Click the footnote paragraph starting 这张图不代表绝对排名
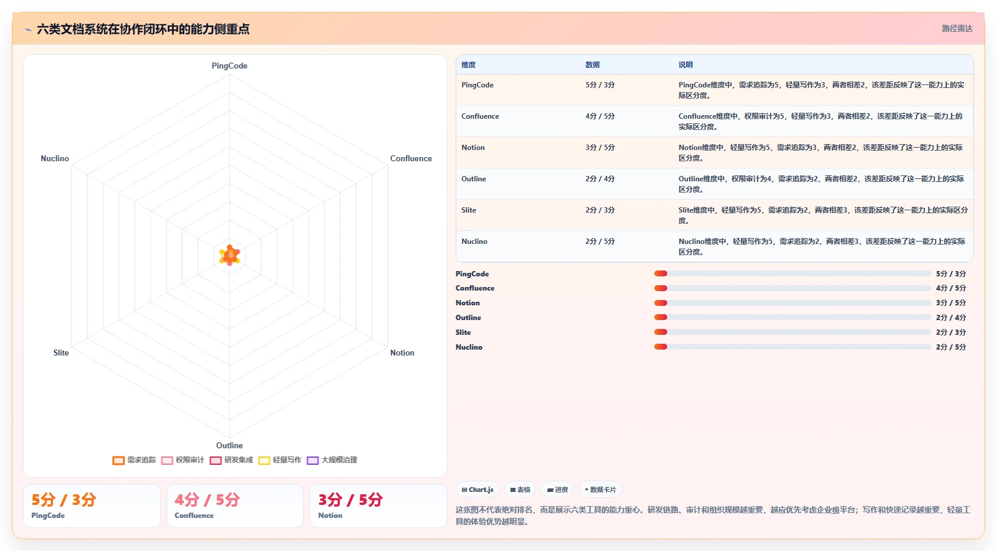Image resolution: width=997 pixels, height=551 pixels. (x=713, y=516)
